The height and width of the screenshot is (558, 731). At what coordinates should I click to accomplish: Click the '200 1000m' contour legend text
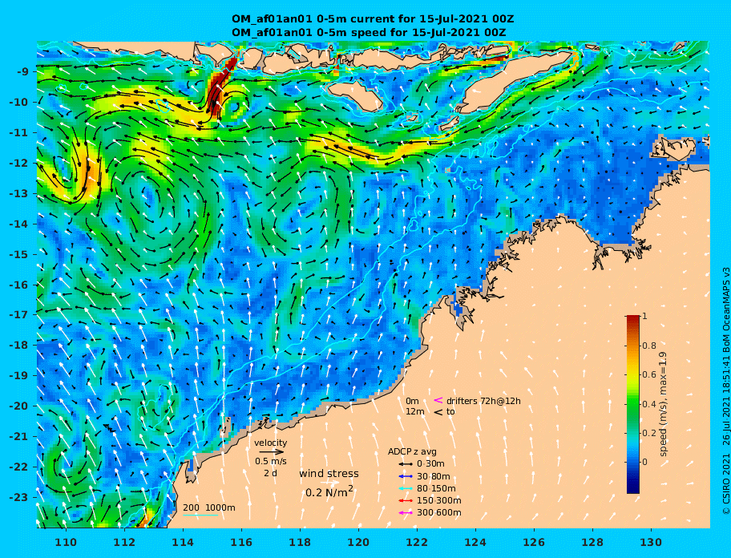pos(209,507)
